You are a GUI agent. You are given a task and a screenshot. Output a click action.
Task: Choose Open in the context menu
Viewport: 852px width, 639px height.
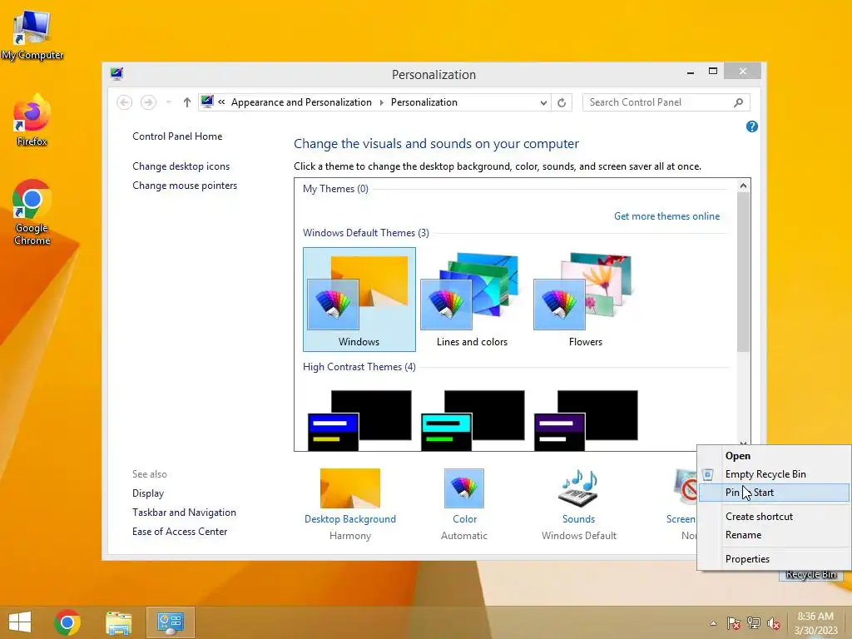click(x=774, y=456)
